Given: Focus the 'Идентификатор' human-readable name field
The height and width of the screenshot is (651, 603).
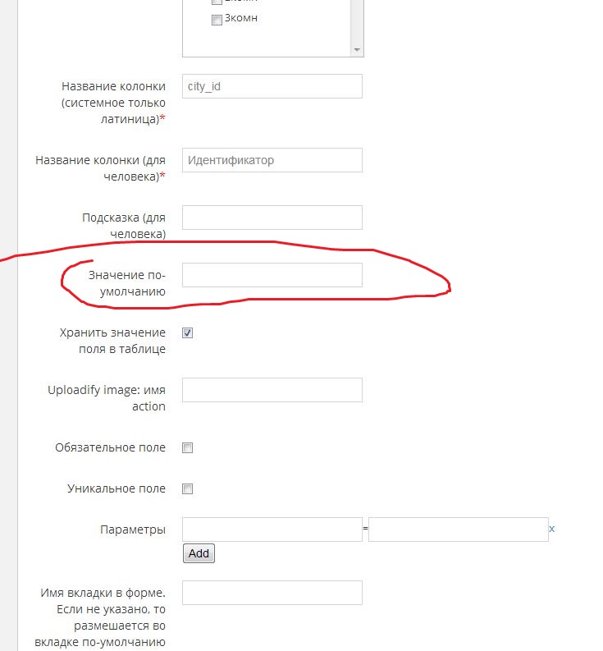Looking at the screenshot, I should tap(272, 160).
